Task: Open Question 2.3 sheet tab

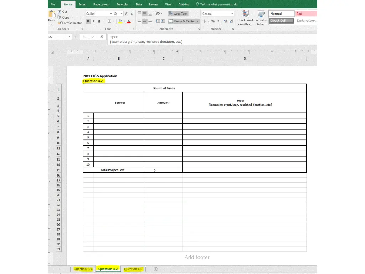Action: [x=83, y=269]
